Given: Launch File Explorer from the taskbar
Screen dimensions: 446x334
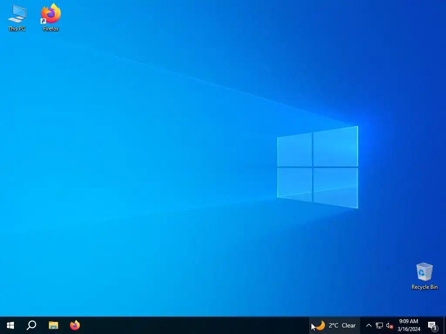Looking at the screenshot, I should (x=53, y=325).
